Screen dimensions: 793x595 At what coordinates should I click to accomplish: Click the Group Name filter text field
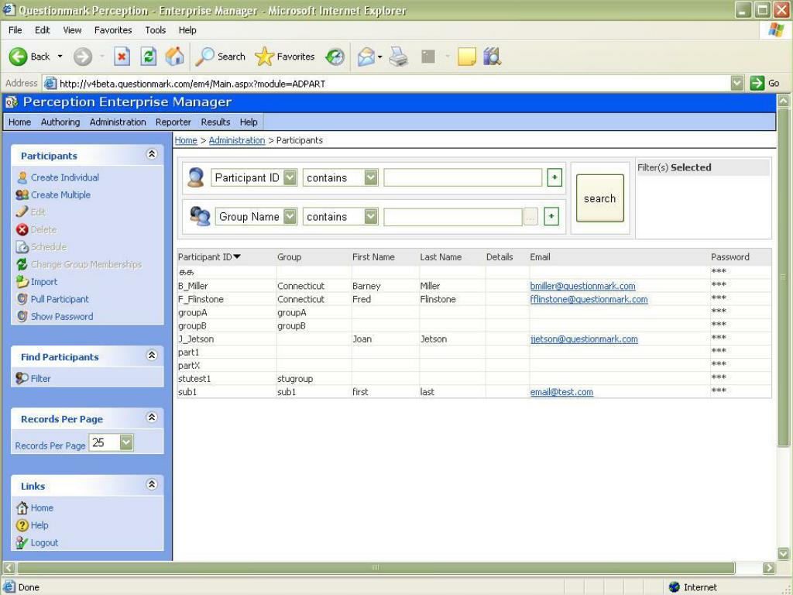[452, 217]
